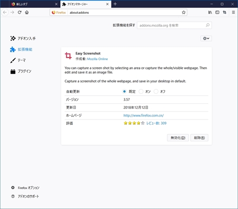Viewport: 238px width, 209px height.
Task: Reload the current page
Action: pos(20,12)
